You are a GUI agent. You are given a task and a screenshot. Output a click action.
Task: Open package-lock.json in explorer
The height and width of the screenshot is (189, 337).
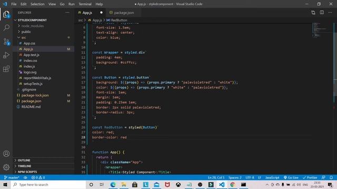[x=35, y=96]
